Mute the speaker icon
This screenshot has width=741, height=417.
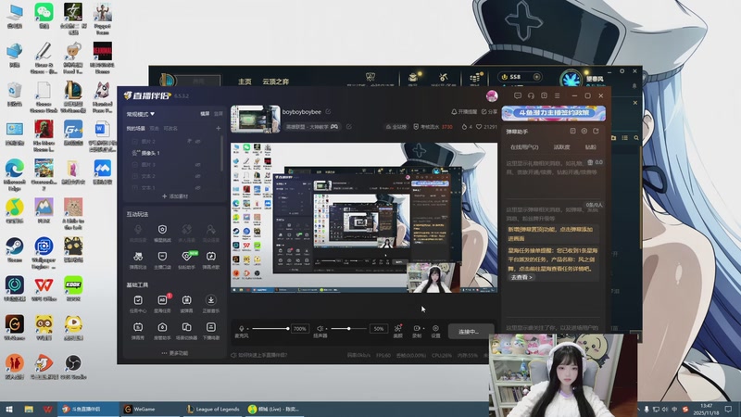320,329
